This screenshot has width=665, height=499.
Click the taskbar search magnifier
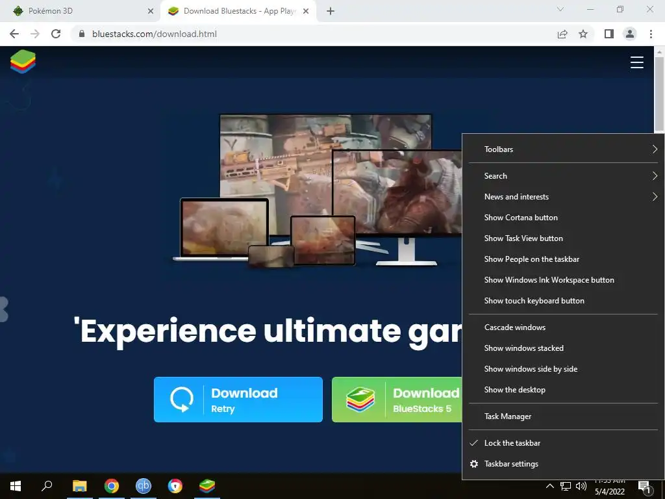point(47,486)
